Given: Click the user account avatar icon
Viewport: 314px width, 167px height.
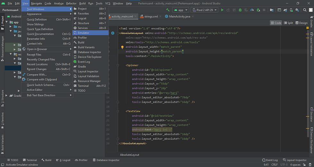Looking at the screenshot, I should 310,10.
